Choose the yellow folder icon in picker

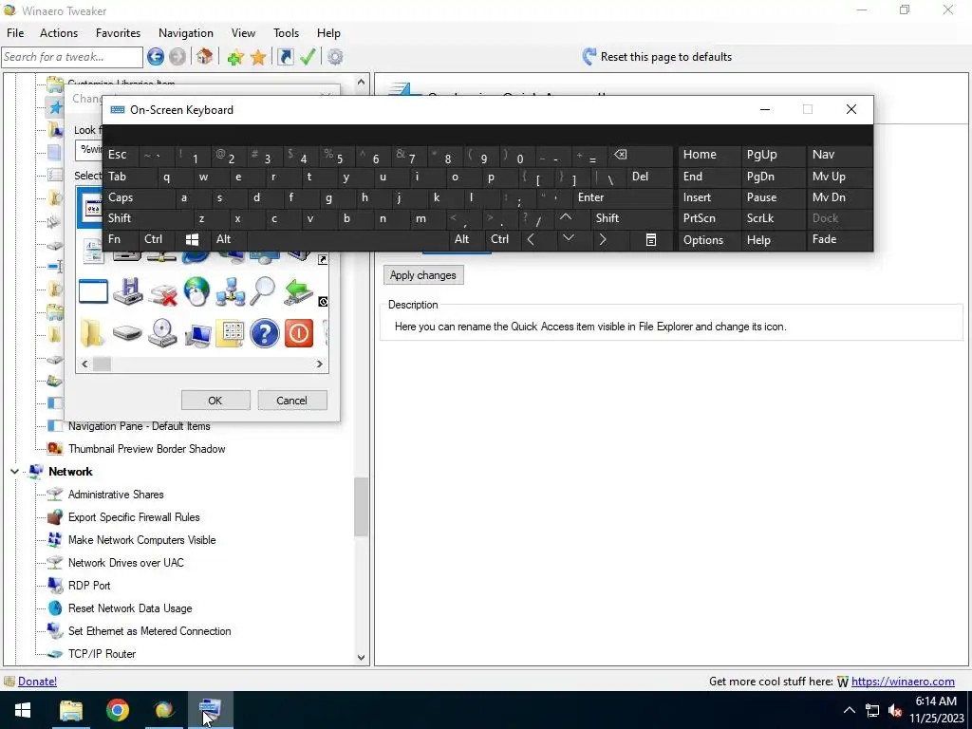[x=92, y=333]
